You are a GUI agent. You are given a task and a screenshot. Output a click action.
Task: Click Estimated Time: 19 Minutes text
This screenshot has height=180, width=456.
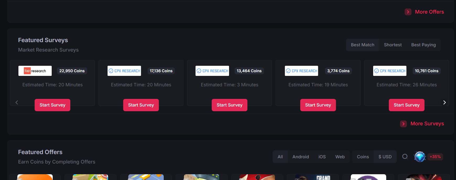tap(318, 85)
